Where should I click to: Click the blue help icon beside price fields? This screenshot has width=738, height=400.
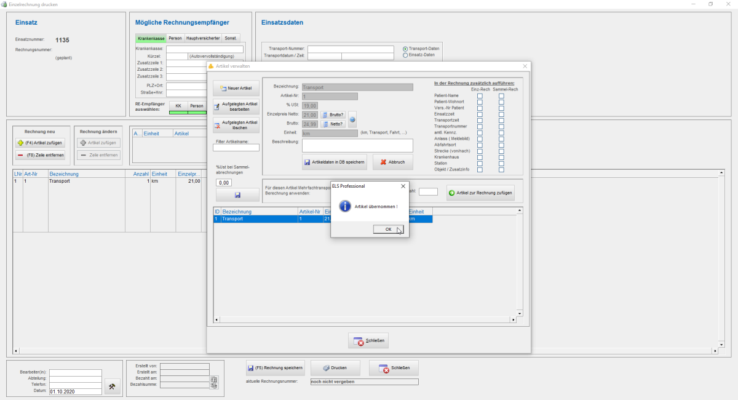352,119
